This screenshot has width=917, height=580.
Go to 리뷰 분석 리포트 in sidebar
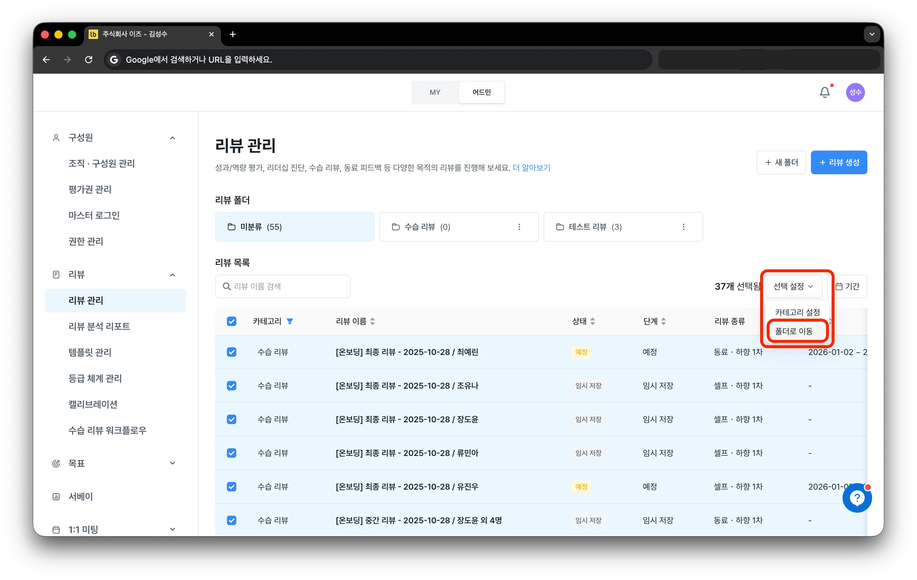click(99, 326)
